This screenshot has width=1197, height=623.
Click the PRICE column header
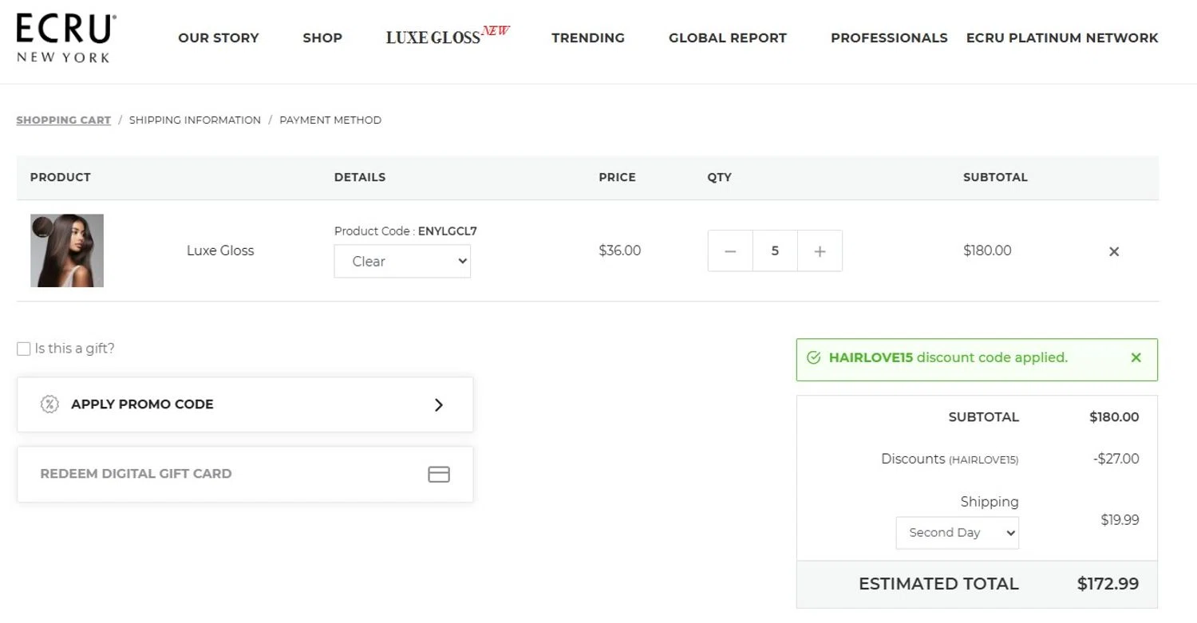(618, 177)
